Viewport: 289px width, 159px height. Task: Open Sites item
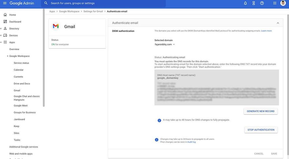[x=16, y=133]
